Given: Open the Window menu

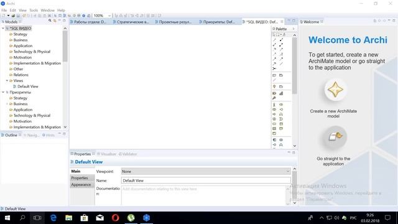Looking at the screenshot, I should pos(47,10).
